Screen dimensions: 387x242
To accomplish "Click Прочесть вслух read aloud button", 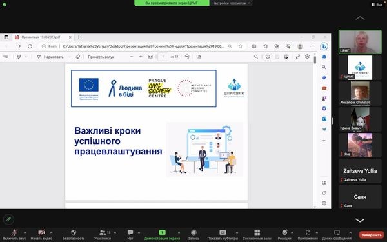I will click(101, 57).
